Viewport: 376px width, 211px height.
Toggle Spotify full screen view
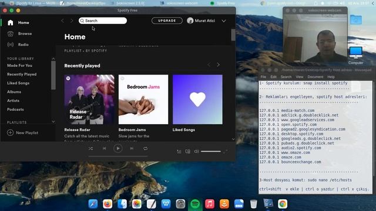(x=226, y=151)
